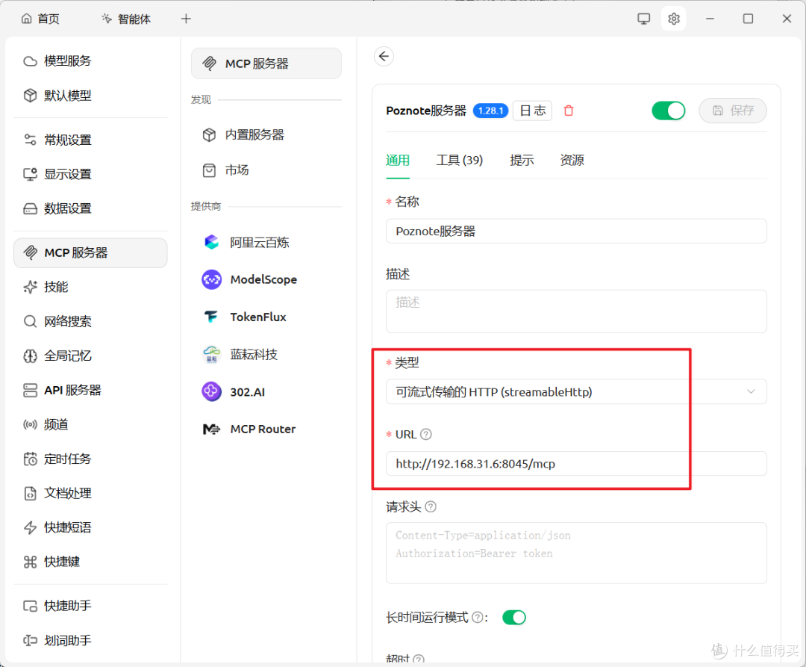Image resolution: width=806 pixels, height=667 pixels.
Task: Open 文档处理 in the sidebar
Action: [x=90, y=493]
